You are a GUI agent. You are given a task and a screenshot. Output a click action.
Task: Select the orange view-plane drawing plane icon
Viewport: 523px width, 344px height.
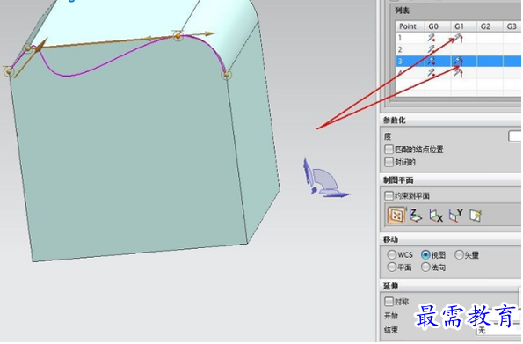396,215
